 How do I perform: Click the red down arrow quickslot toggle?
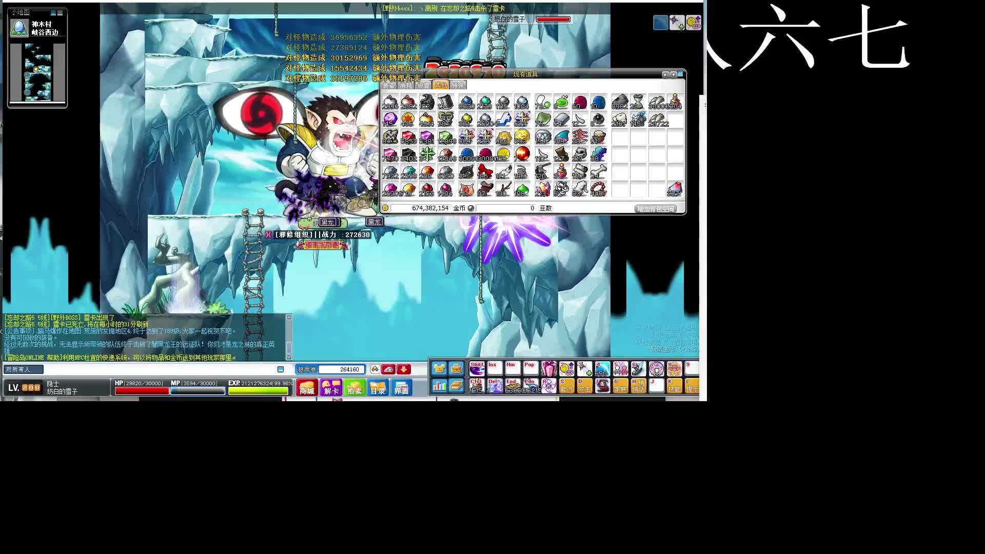[404, 369]
